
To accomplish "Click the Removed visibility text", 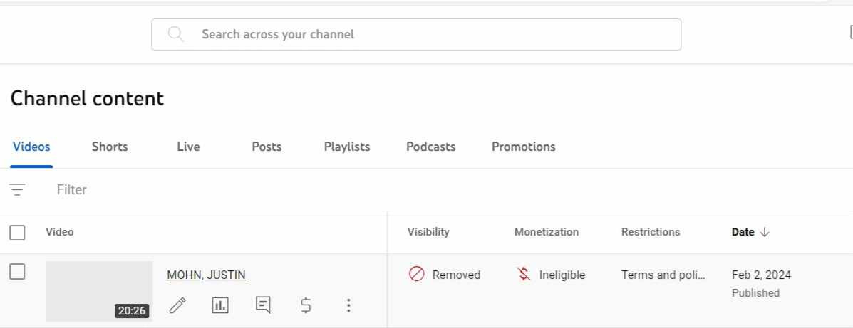I will [x=456, y=275].
